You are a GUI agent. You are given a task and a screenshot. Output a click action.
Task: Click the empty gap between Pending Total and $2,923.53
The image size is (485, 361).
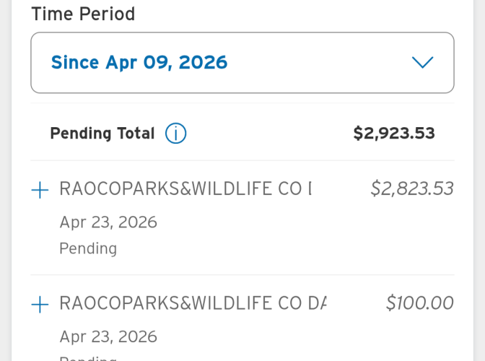tap(267, 134)
